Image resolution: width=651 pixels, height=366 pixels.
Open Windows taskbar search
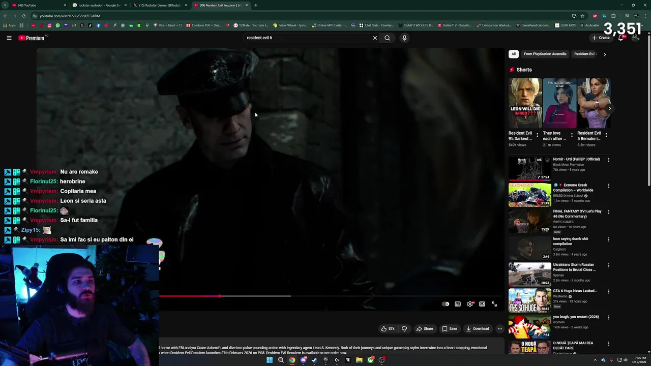click(x=281, y=360)
